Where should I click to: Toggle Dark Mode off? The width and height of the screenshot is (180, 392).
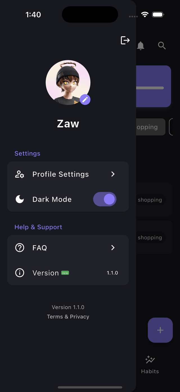pos(105,199)
